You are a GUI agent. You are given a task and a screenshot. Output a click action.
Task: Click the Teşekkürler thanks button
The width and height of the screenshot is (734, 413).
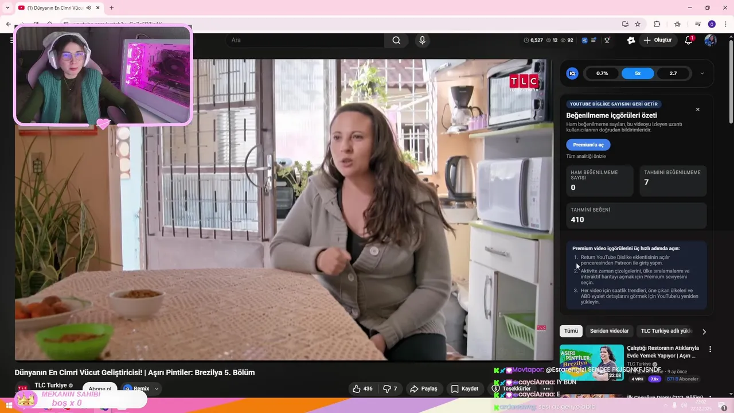(511, 388)
